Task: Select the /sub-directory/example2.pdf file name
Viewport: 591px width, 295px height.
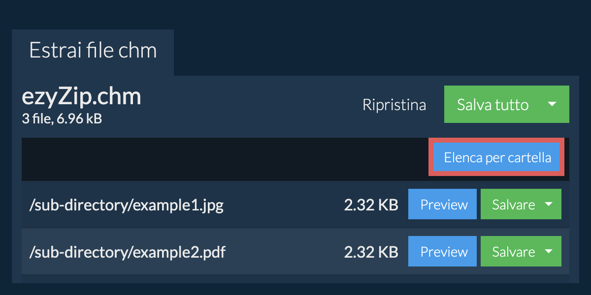Action: [x=128, y=252]
